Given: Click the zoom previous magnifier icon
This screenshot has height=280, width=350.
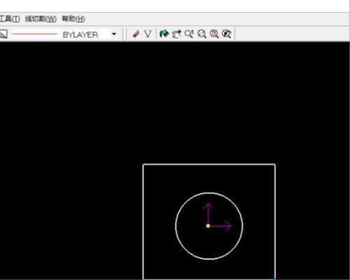Looking at the screenshot, I should click(226, 34).
